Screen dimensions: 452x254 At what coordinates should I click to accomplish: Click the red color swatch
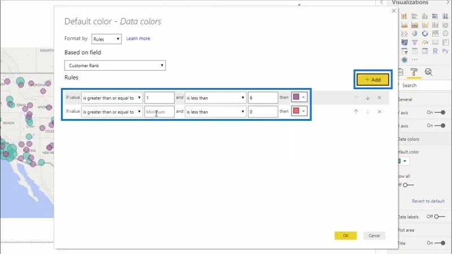coord(296,111)
